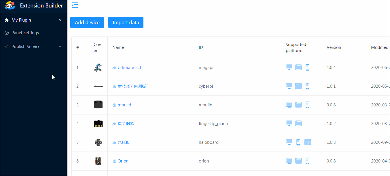Expand the Publish Service section chevron
Screen dimensions: 390x176
pyautogui.click(x=60, y=46)
